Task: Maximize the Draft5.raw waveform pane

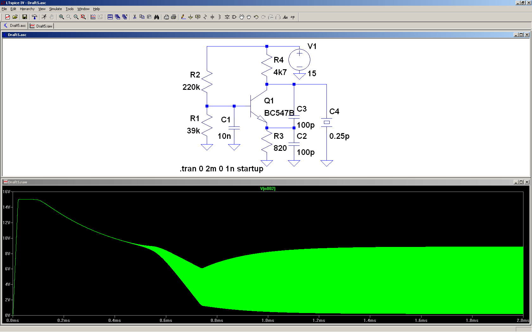Action: pyautogui.click(x=521, y=182)
